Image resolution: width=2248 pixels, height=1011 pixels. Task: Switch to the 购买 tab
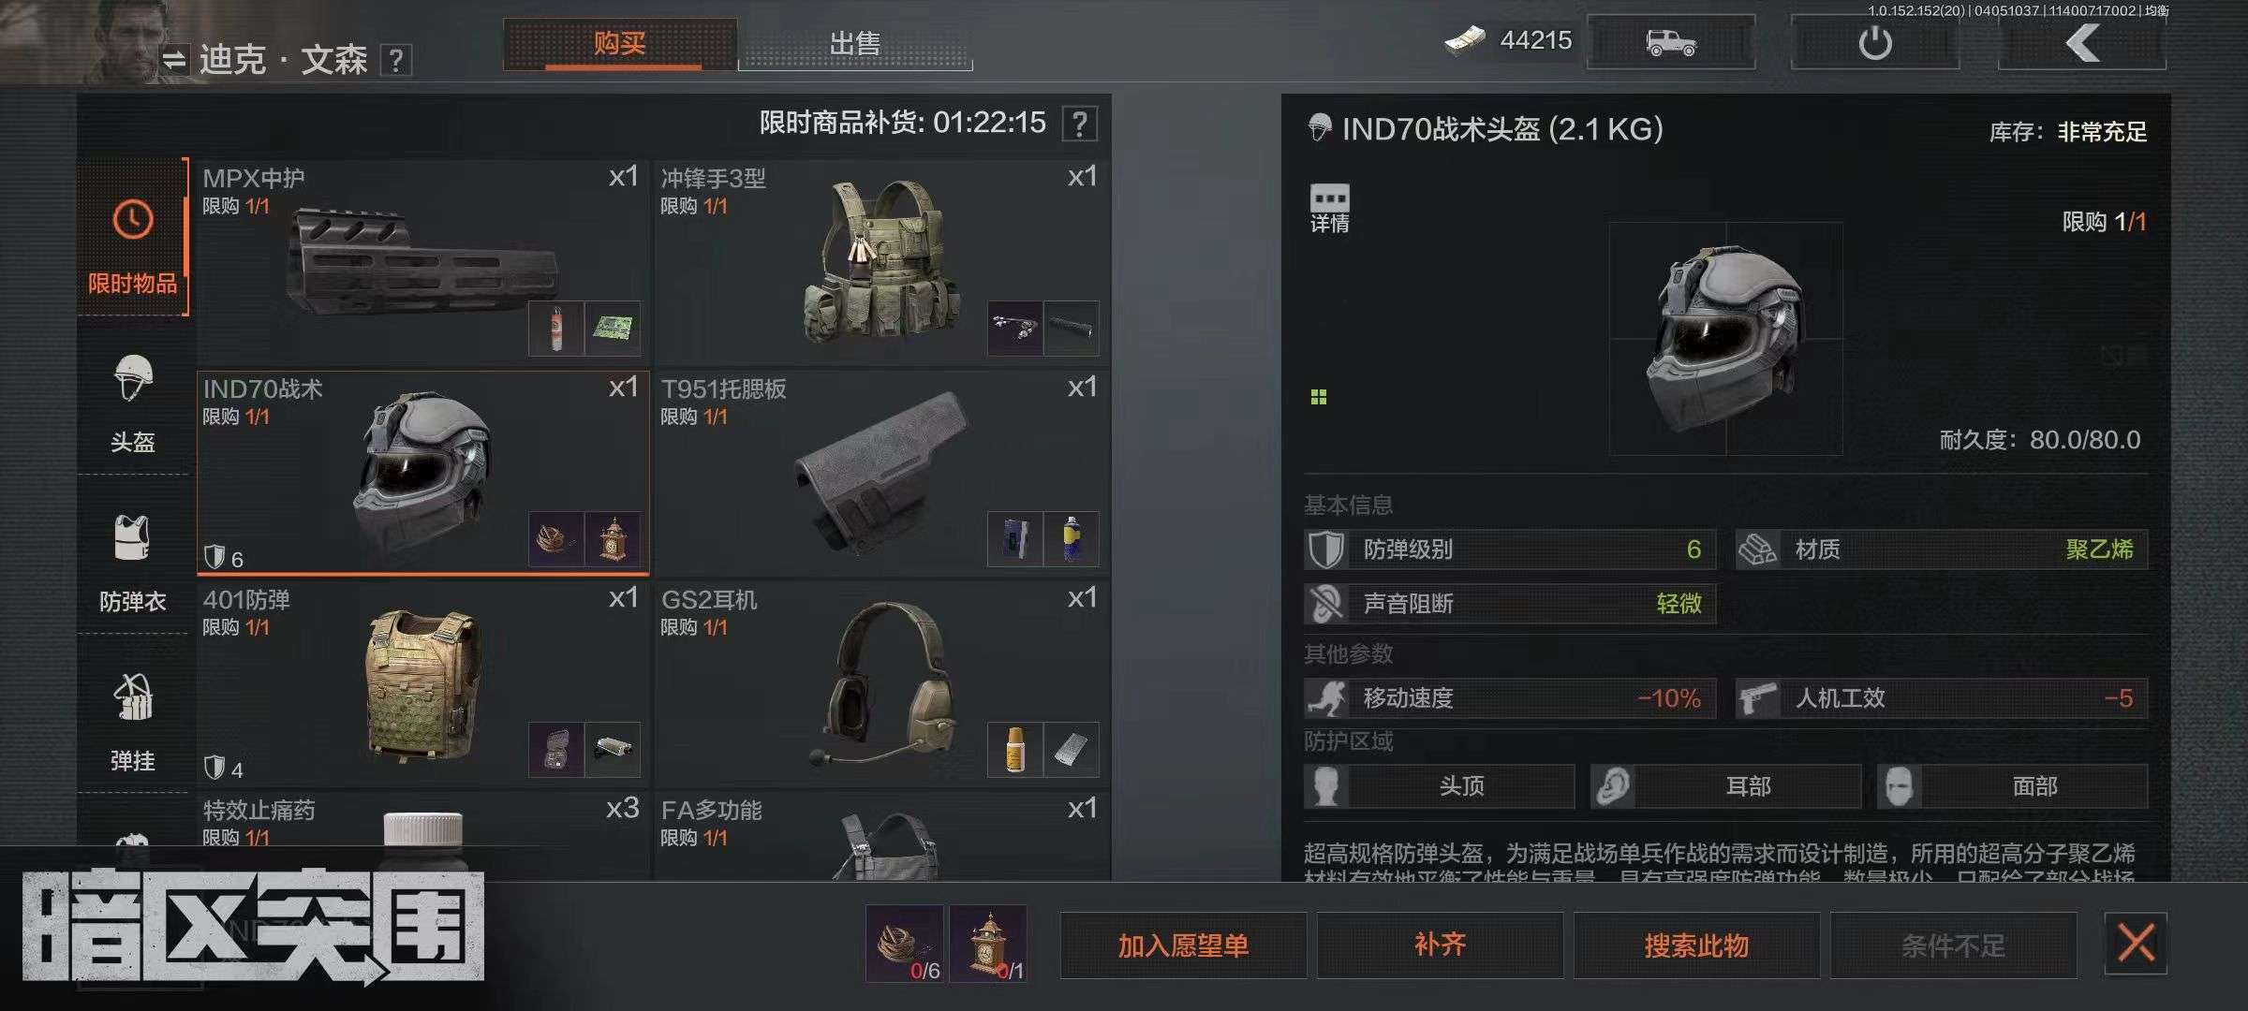pos(620,43)
